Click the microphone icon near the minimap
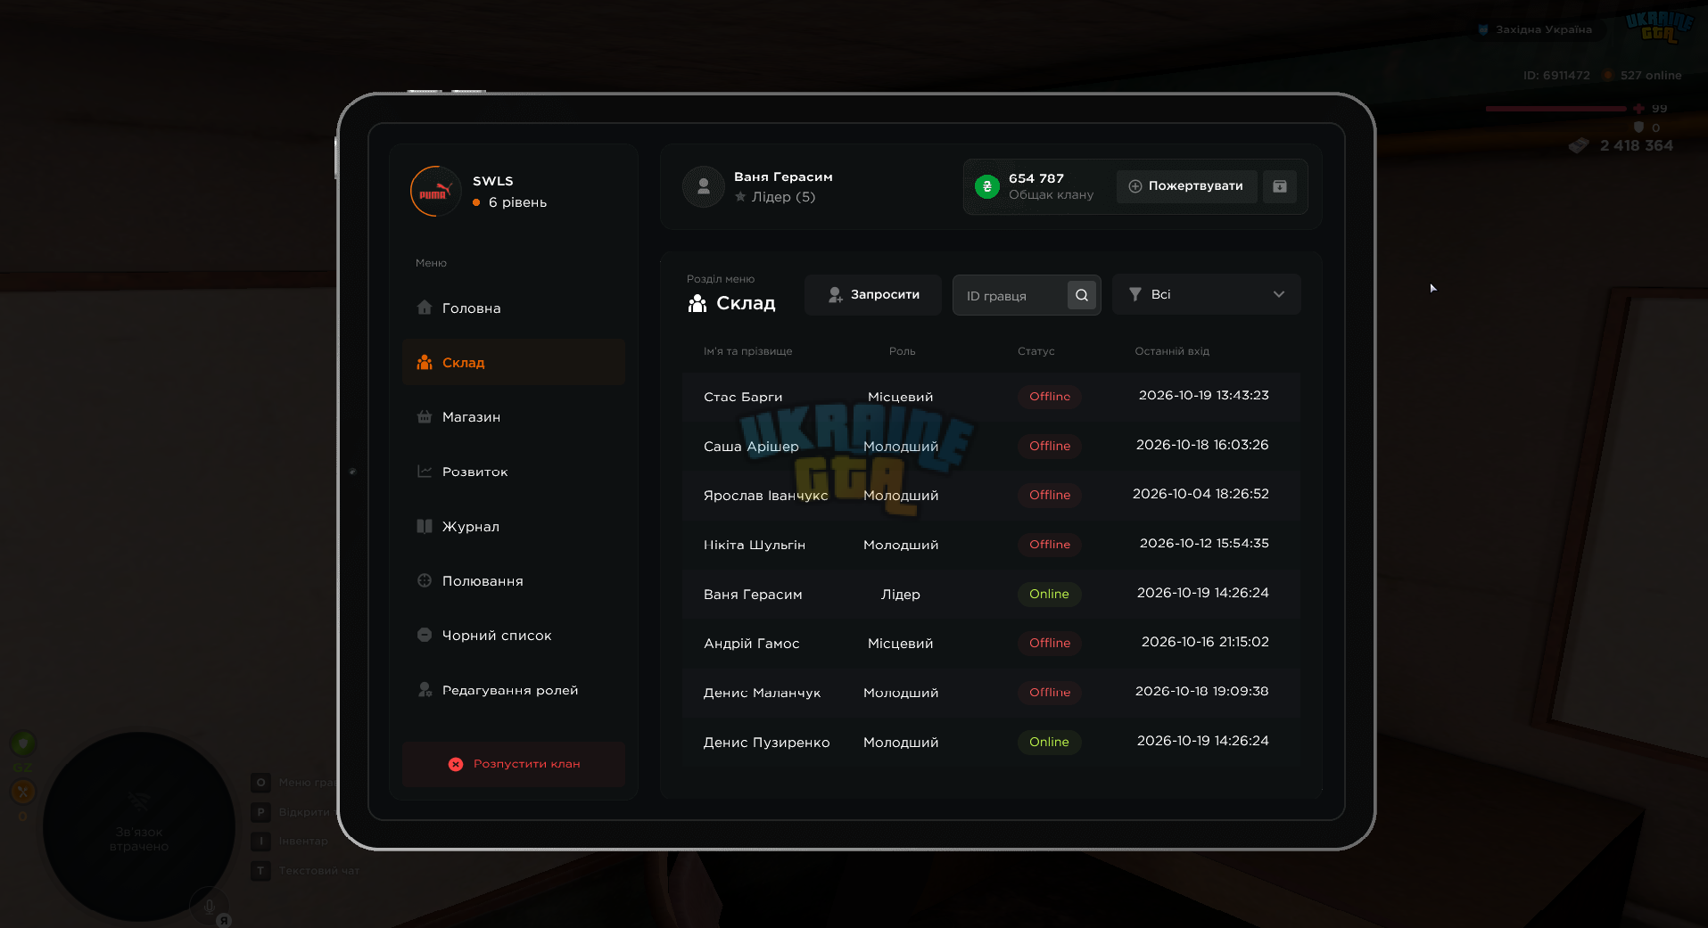1708x928 pixels. pos(209,907)
